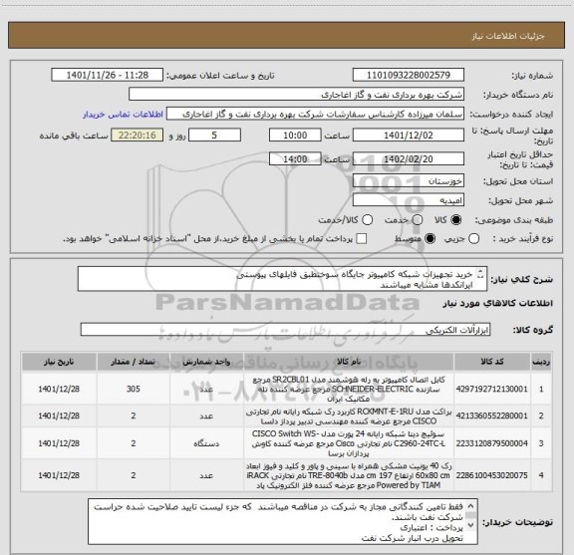Click the announcement date field 1401/11/26 - 11:28
The height and width of the screenshot is (555, 574).
click(x=108, y=75)
